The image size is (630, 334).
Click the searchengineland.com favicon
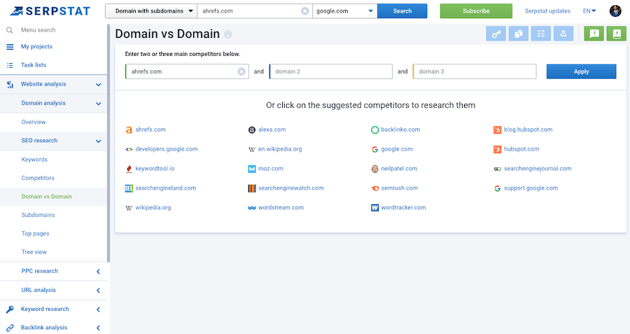pyautogui.click(x=129, y=188)
